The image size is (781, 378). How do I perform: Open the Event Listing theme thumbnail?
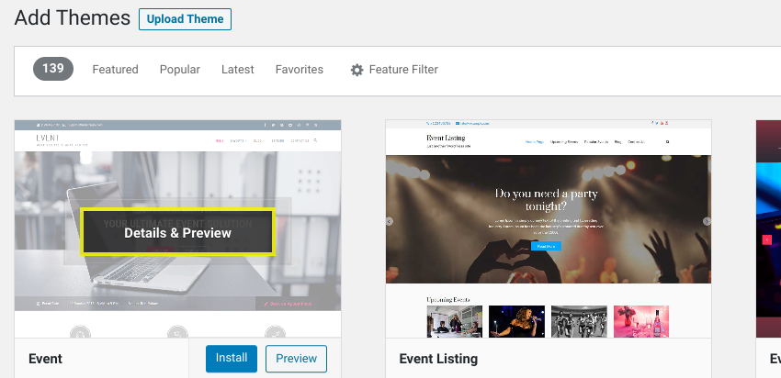tap(549, 228)
